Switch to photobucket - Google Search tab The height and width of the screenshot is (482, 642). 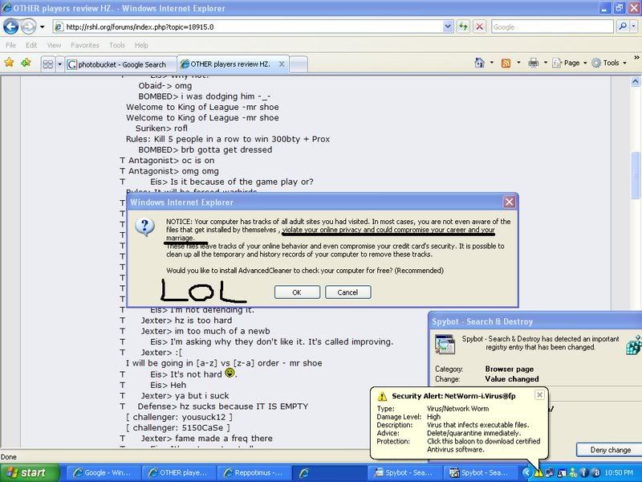[121, 64]
